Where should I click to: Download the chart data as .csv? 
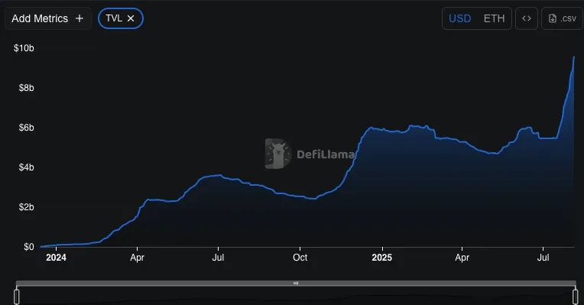563,18
